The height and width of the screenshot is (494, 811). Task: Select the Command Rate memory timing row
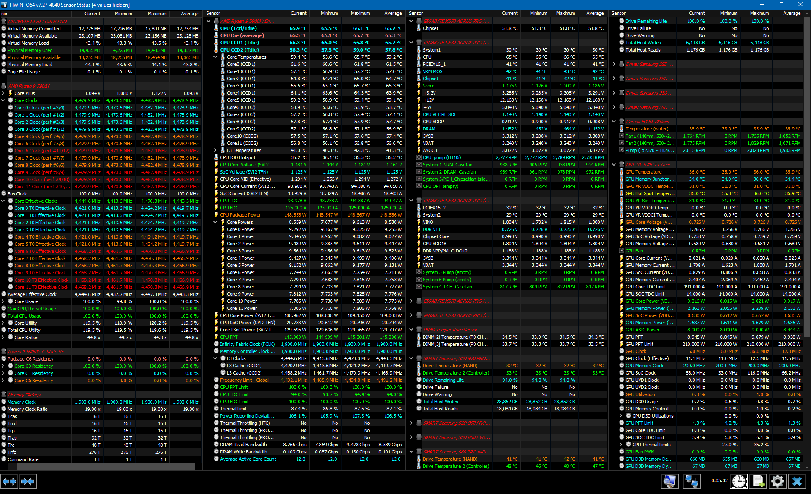point(101,459)
